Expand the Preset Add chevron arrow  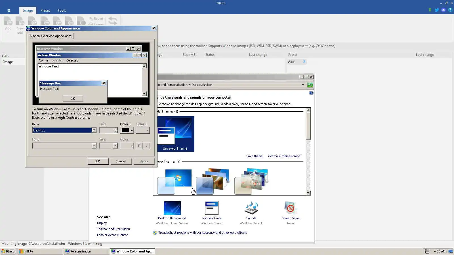pos(304,61)
